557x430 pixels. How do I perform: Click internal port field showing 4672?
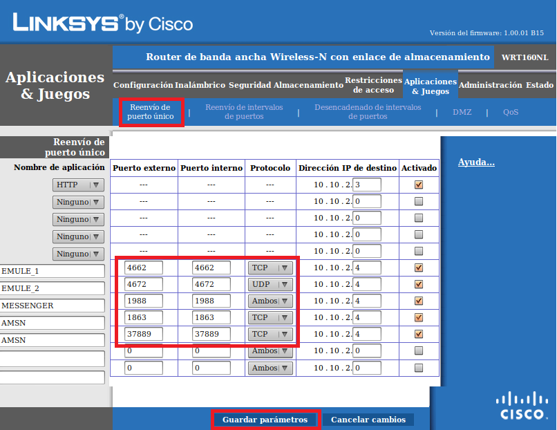tap(211, 284)
